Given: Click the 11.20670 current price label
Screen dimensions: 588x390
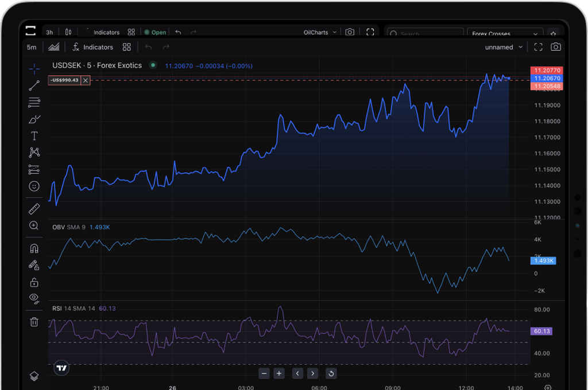Looking at the screenshot, I should click(x=547, y=78).
